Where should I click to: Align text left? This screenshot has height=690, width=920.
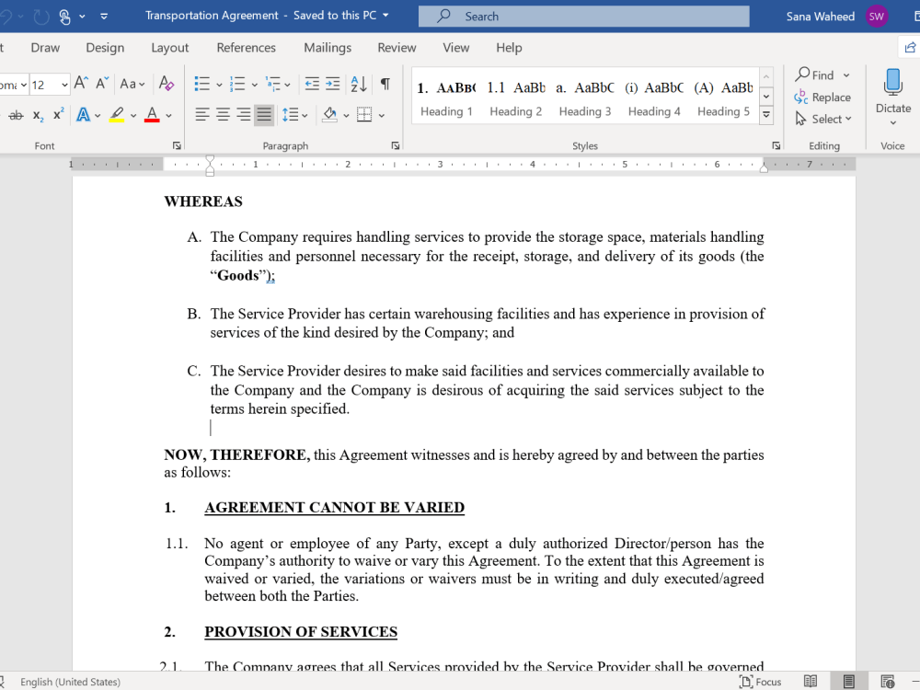coord(201,114)
